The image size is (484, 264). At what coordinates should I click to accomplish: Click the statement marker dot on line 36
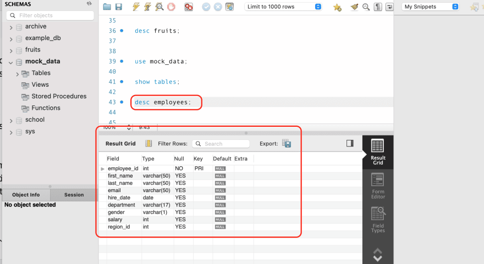click(122, 31)
